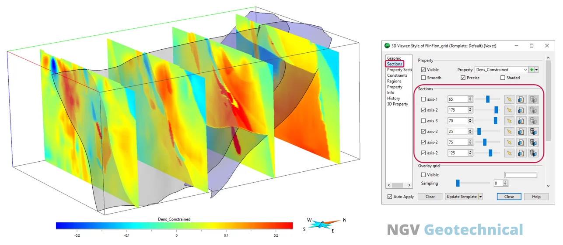
Task: Click the pick arrow icon in axis-1 row
Action: click(509, 99)
